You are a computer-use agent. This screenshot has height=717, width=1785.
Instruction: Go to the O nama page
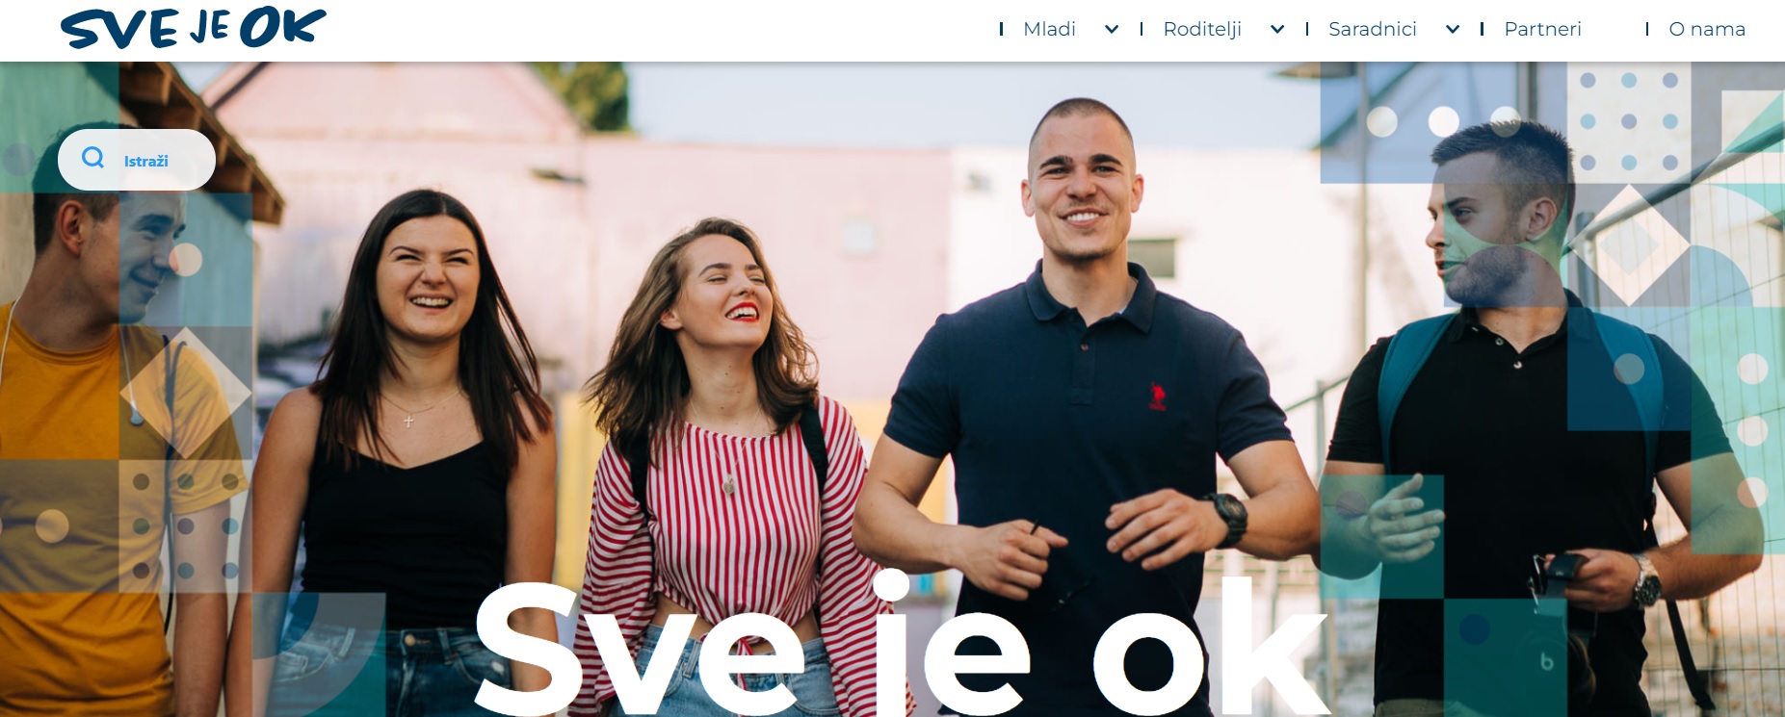point(1707,29)
